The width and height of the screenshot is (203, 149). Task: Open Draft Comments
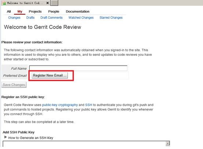(x=51, y=18)
